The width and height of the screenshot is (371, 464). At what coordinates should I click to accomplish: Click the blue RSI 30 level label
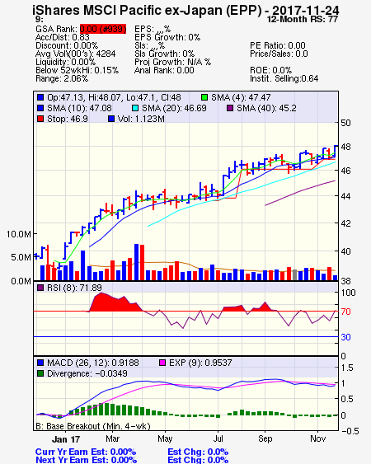pyautogui.click(x=345, y=337)
